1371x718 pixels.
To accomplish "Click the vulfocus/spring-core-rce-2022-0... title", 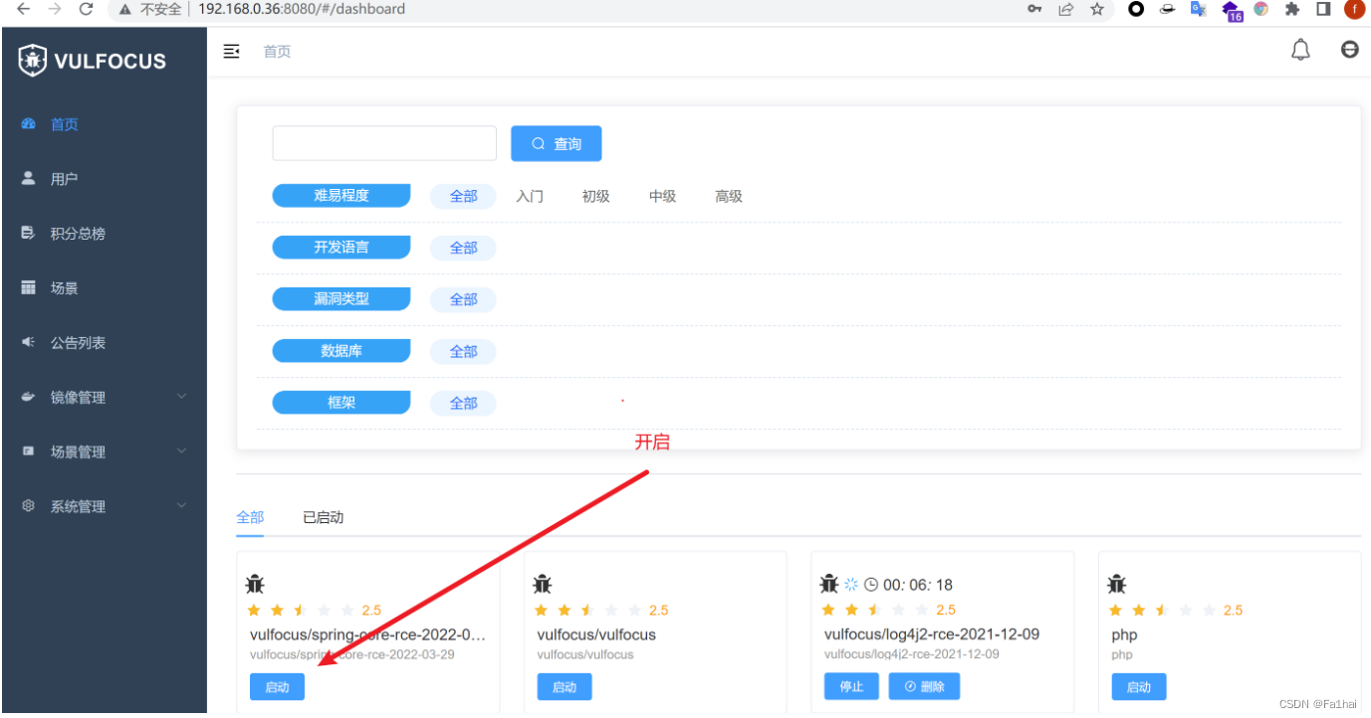I will point(367,634).
